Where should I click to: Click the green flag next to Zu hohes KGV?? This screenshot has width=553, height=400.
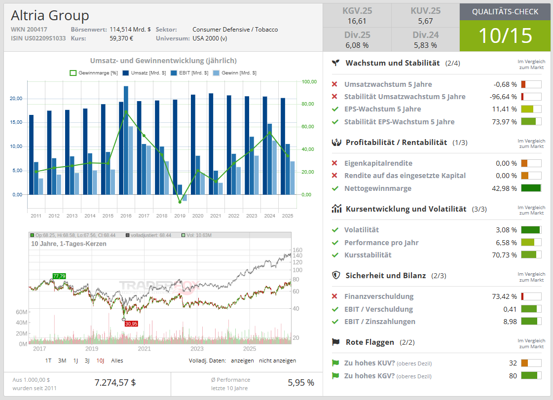tap(335, 376)
